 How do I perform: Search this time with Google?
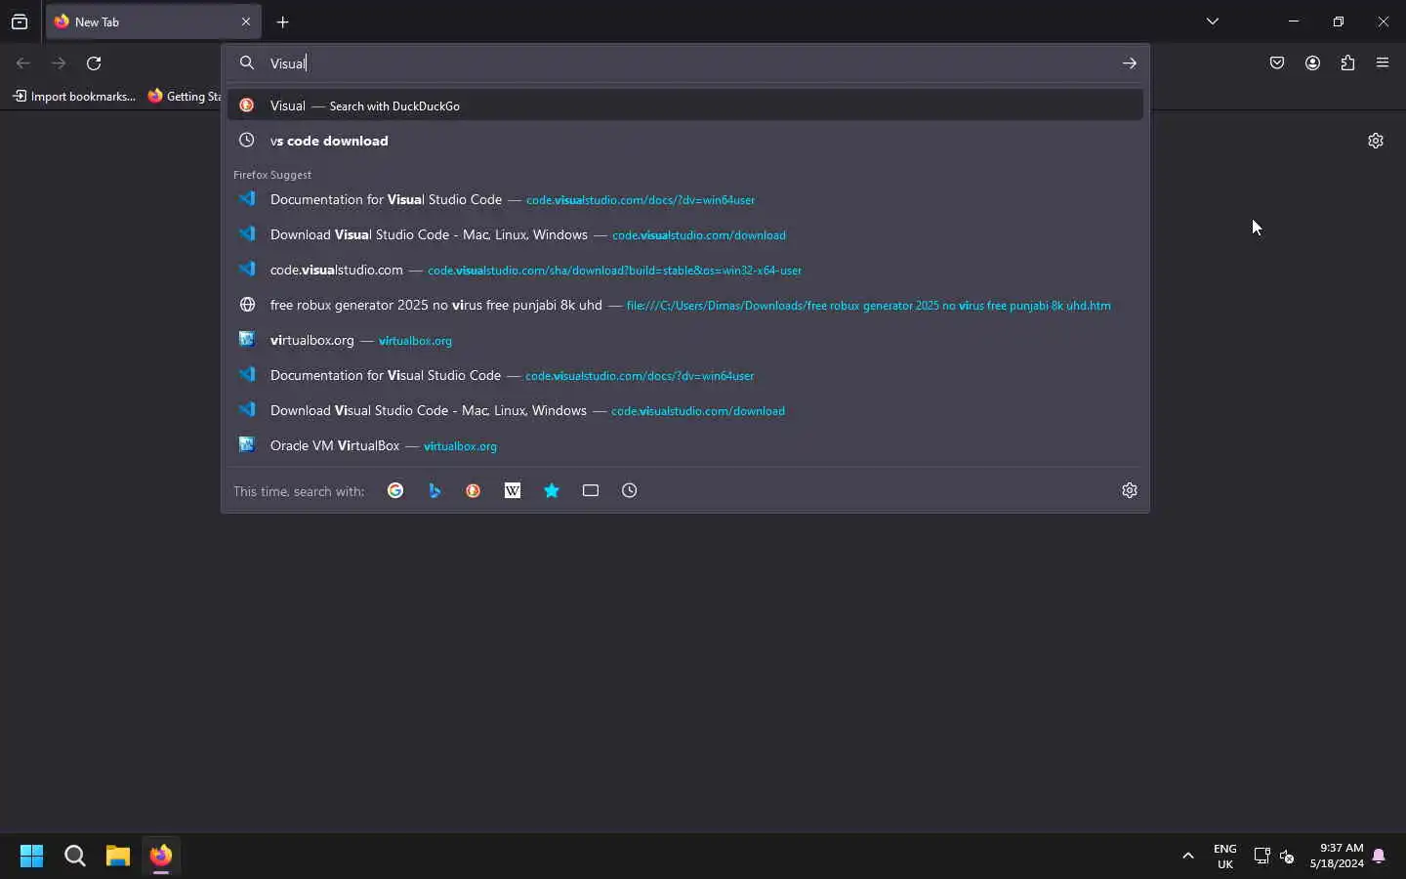395,490
